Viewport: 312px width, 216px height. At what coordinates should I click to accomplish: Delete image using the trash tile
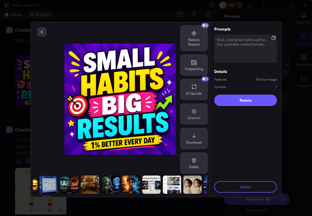(x=194, y=163)
